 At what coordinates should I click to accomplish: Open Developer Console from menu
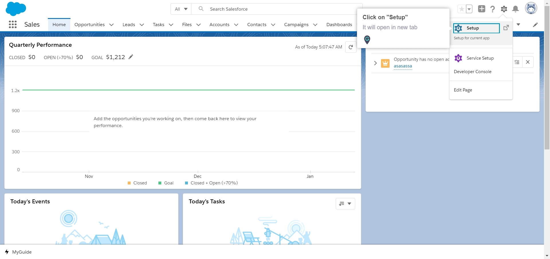pos(472,72)
